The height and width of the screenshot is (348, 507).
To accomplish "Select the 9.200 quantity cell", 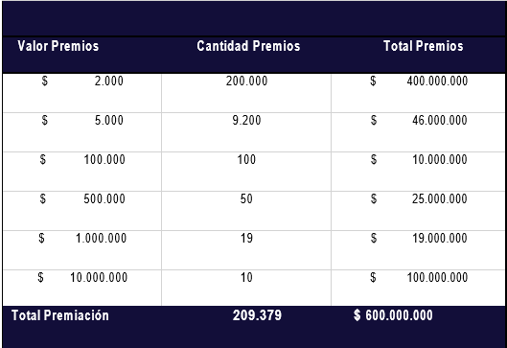I will click(246, 132).
